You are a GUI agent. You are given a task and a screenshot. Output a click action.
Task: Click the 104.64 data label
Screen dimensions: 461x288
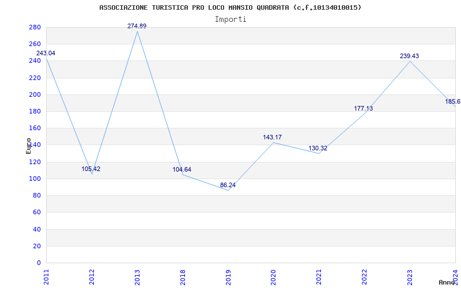click(x=182, y=169)
